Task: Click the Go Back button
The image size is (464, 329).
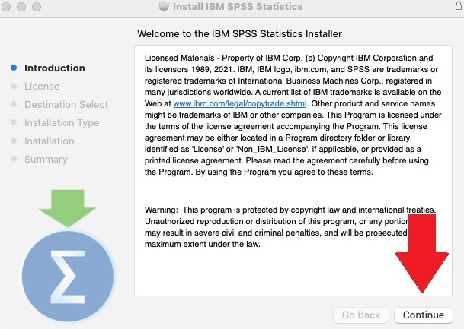Action: [x=360, y=315]
